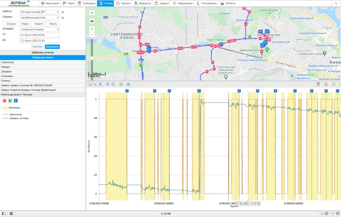This screenshot has height=217, width=341.
Task: Click the search magnifier icon at top right
Action: (336, 3)
